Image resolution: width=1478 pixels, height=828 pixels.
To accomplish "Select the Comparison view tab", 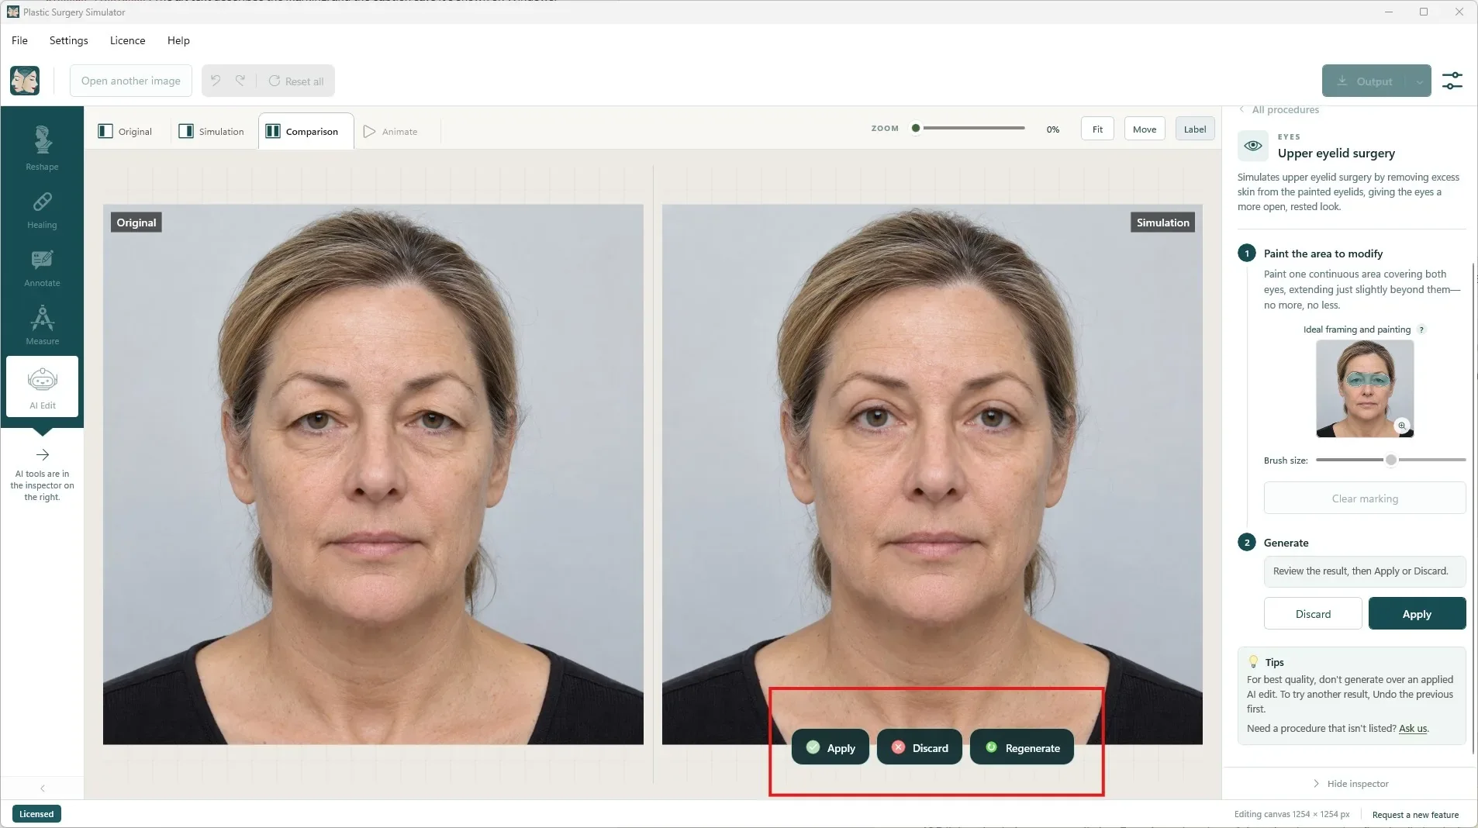I will click(306, 131).
